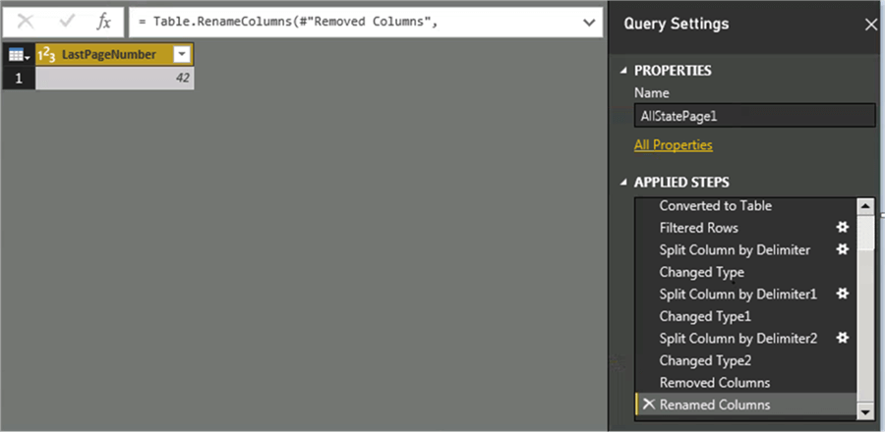Edit the query Name field AllStatePage1
Screen dimensions: 885x432
[754, 116]
